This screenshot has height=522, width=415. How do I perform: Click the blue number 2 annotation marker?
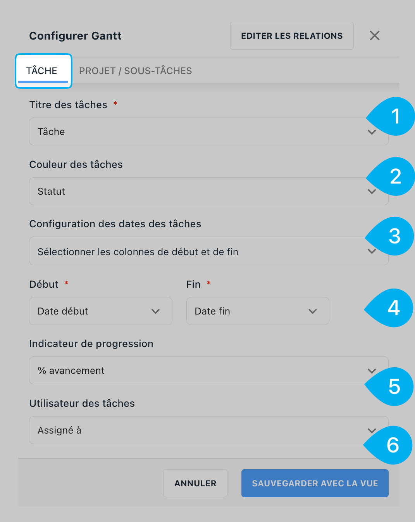(x=392, y=176)
